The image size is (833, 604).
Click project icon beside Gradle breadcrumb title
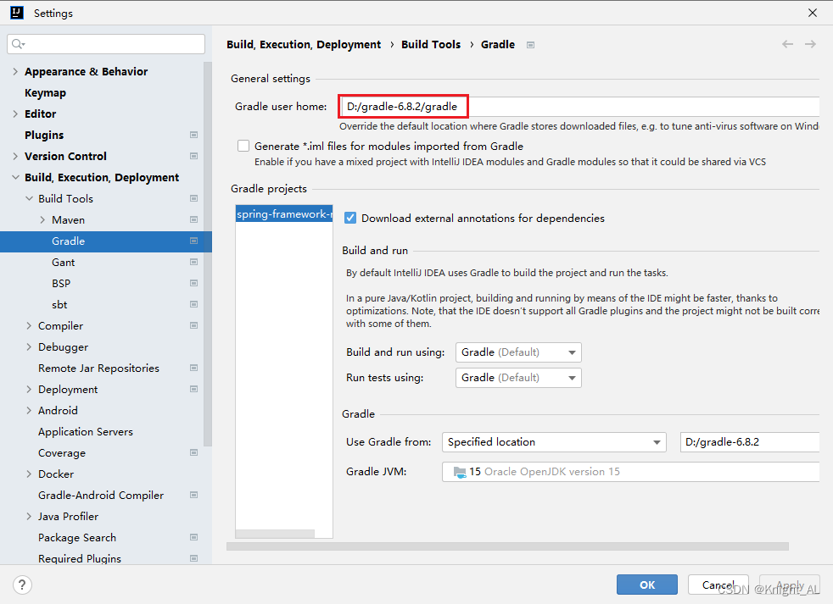[530, 45]
